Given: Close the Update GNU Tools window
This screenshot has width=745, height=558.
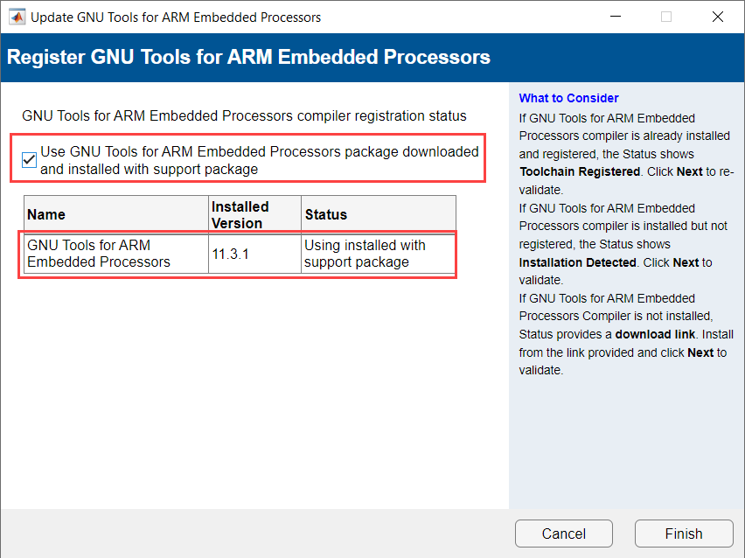Looking at the screenshot, I should 718,17.
